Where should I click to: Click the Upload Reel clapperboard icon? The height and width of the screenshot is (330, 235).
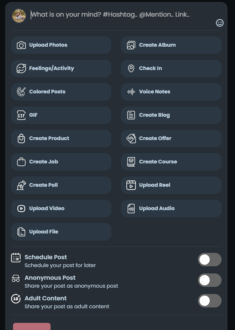[x=131, y=185]
